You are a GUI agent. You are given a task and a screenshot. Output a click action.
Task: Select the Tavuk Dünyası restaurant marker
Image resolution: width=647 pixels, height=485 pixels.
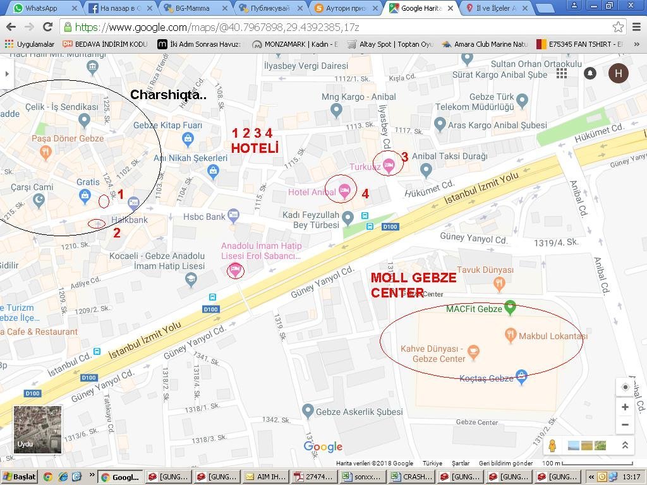[499, 284]
